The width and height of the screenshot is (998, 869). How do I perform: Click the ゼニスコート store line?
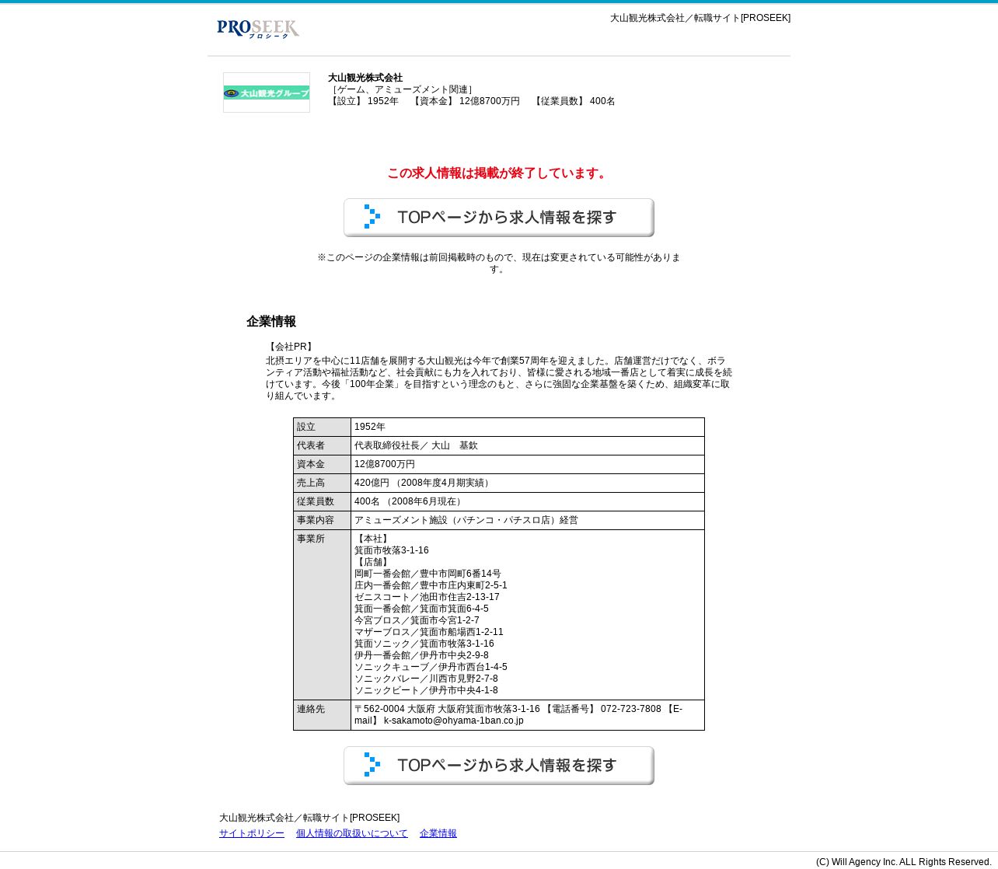coord(427,597)
